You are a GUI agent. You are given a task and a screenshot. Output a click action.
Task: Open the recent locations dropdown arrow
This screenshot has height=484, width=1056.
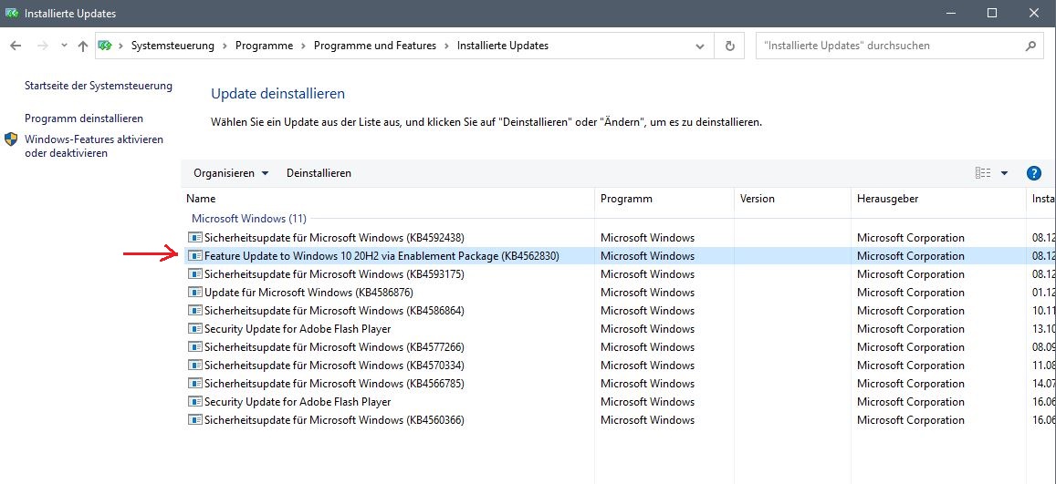click(64, 46)
